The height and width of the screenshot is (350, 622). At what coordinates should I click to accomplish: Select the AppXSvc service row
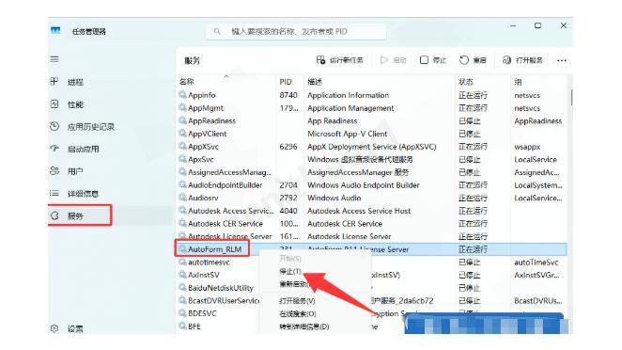(x=372, y=147)
